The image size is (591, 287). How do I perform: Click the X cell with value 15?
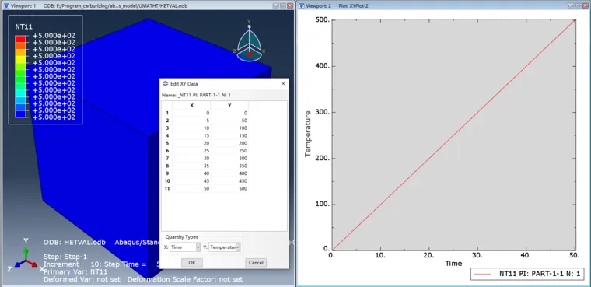(x=192, y=136)
